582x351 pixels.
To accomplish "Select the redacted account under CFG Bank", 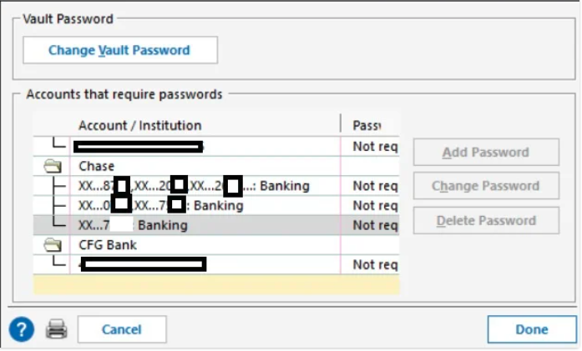I will click(x=143, y=264).
